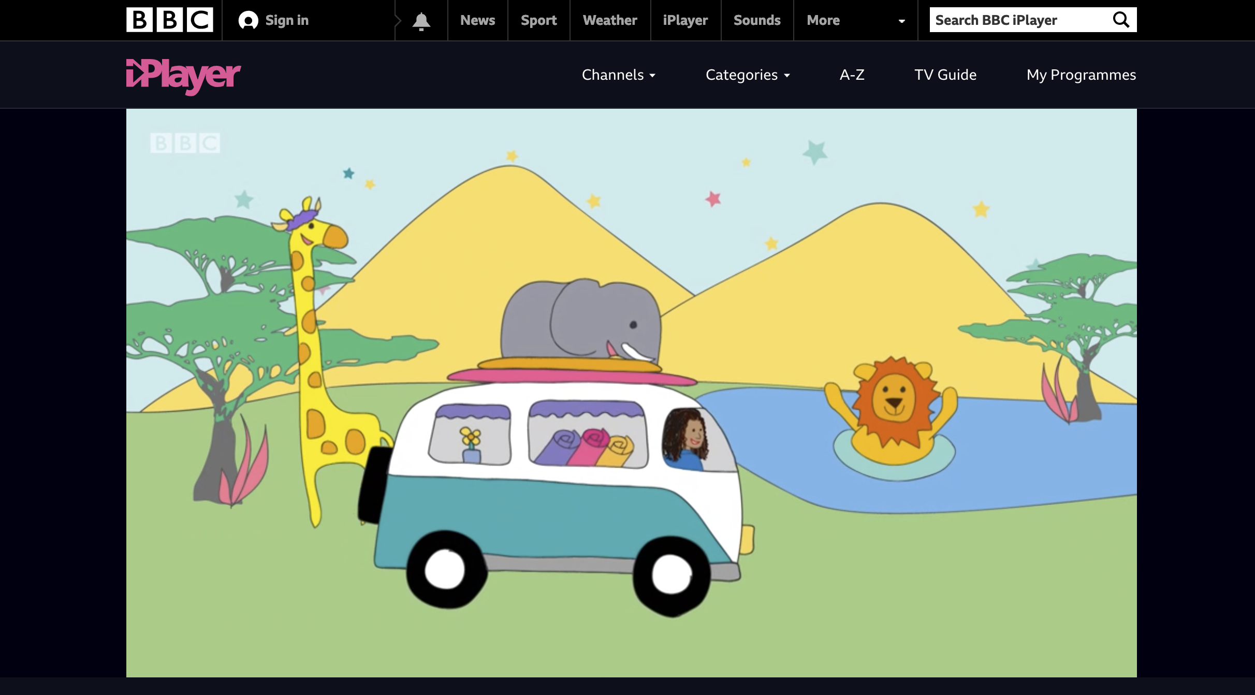The width and height of the screenshot is (1255, 695).
Task: Click the BBC watermark on video
Action: [x=185, y=143]
